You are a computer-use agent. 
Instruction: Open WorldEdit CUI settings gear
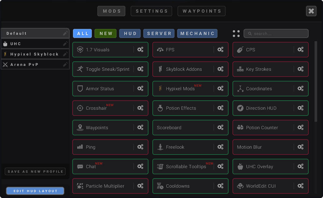coord(301,186)
